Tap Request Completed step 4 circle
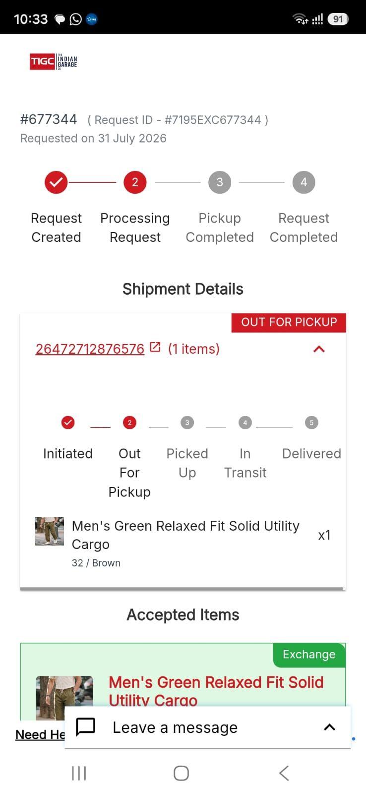 click(x=304, y=182)
